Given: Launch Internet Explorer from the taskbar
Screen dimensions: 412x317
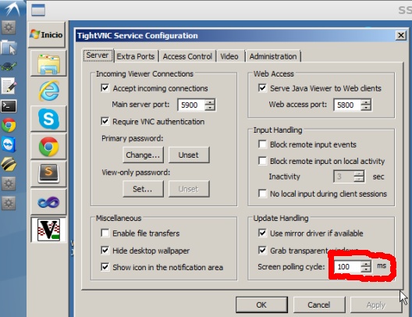Looking at the screenshot, I should [48, 91].
